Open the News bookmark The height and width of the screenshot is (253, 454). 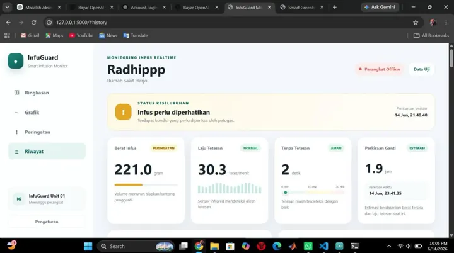108,35
